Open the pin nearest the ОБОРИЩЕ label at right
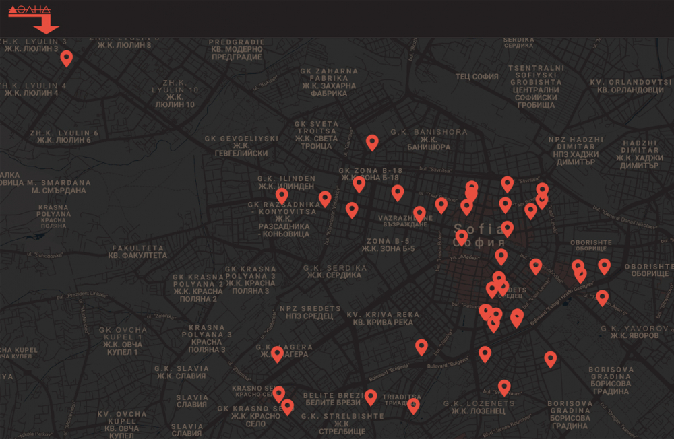 [x=605, y=267]
